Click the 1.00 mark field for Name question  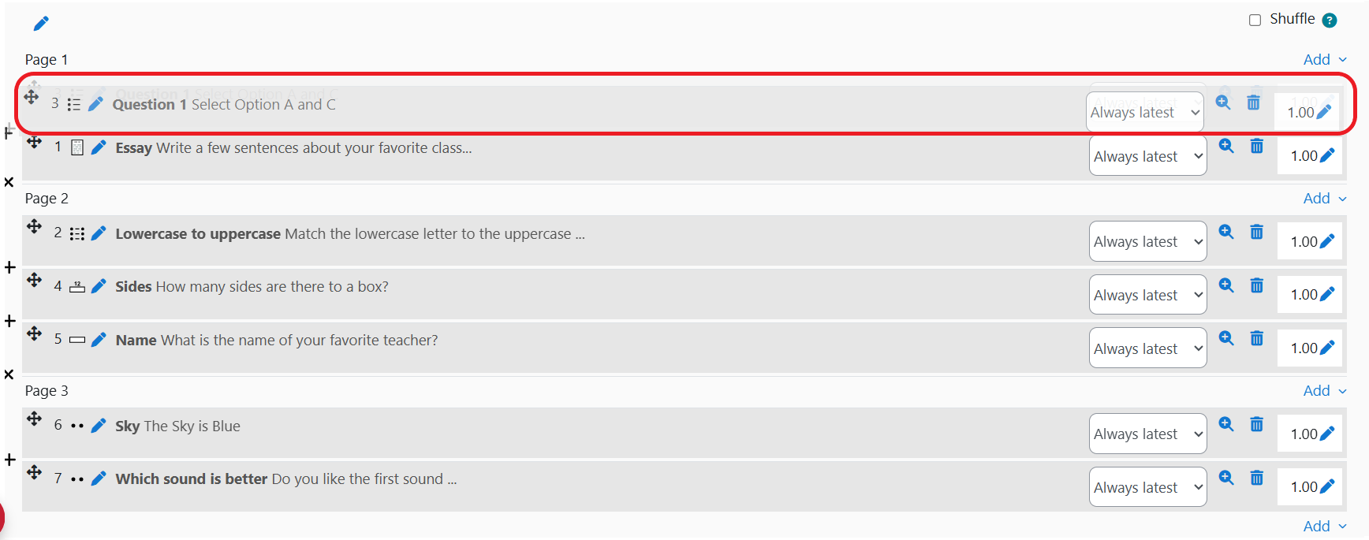pos(1304,348)
